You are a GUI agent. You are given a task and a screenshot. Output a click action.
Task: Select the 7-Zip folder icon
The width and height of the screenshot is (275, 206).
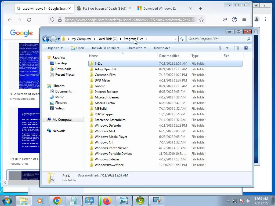coord(91,63)
